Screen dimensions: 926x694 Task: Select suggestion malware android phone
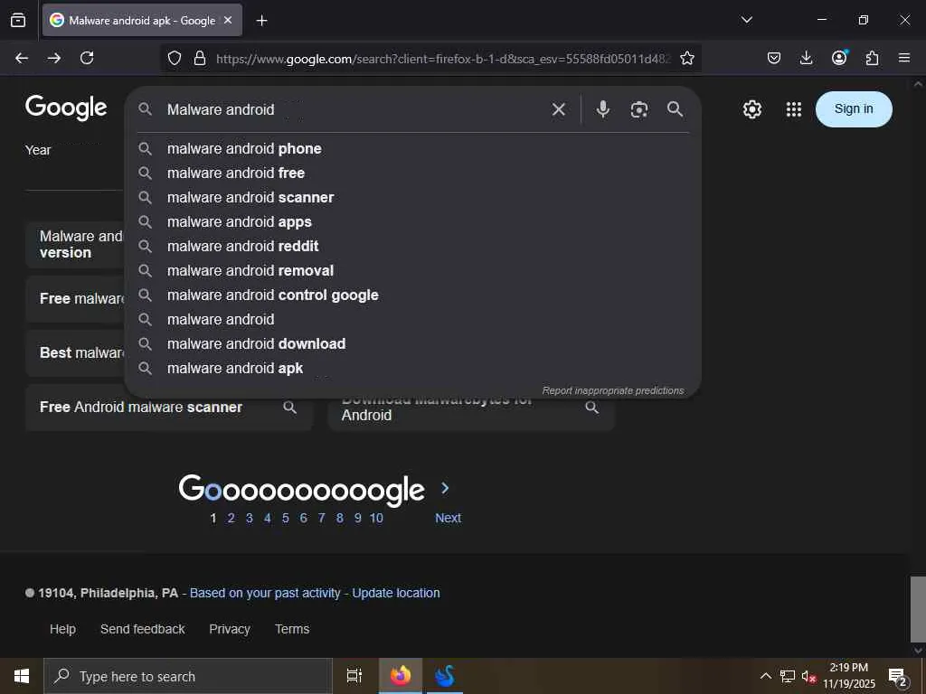click(x=413, y=149)
